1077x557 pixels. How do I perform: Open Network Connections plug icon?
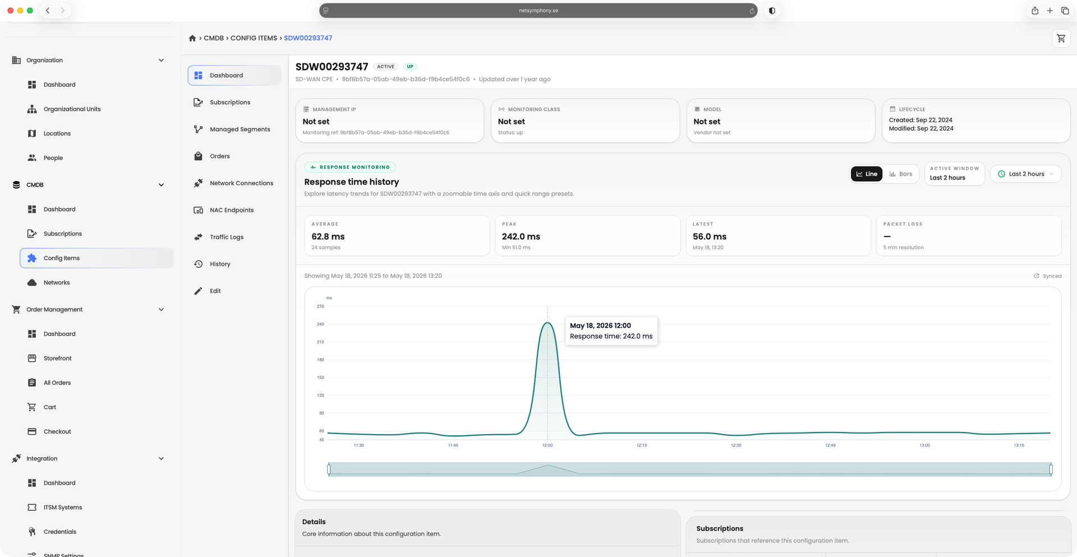tap(199, 183)
